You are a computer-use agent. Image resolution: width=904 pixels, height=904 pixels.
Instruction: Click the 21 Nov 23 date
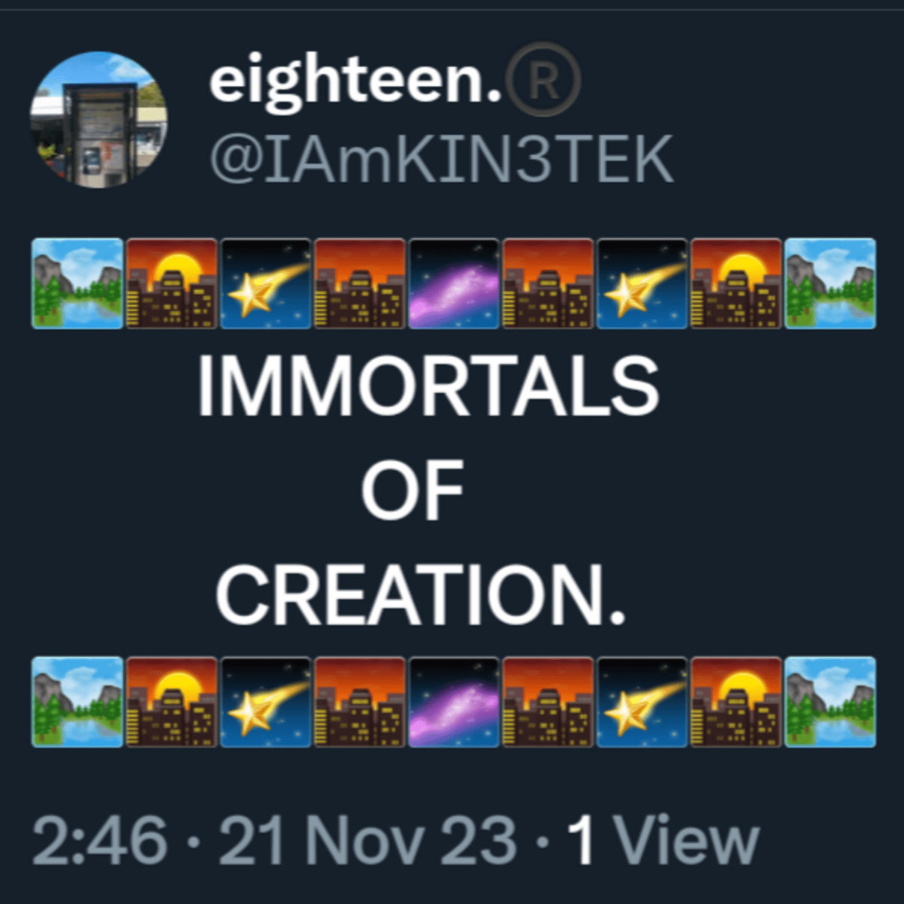click(368, 840)
